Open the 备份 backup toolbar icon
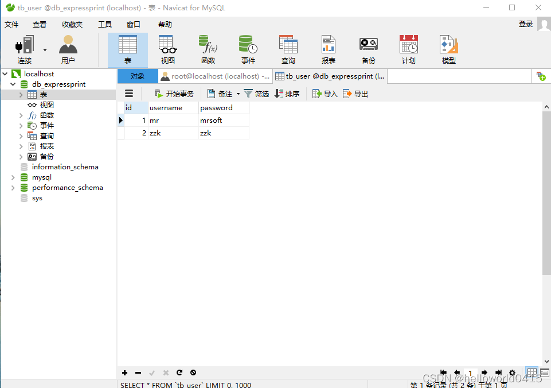The image size is (551, 388). [368, 49]
